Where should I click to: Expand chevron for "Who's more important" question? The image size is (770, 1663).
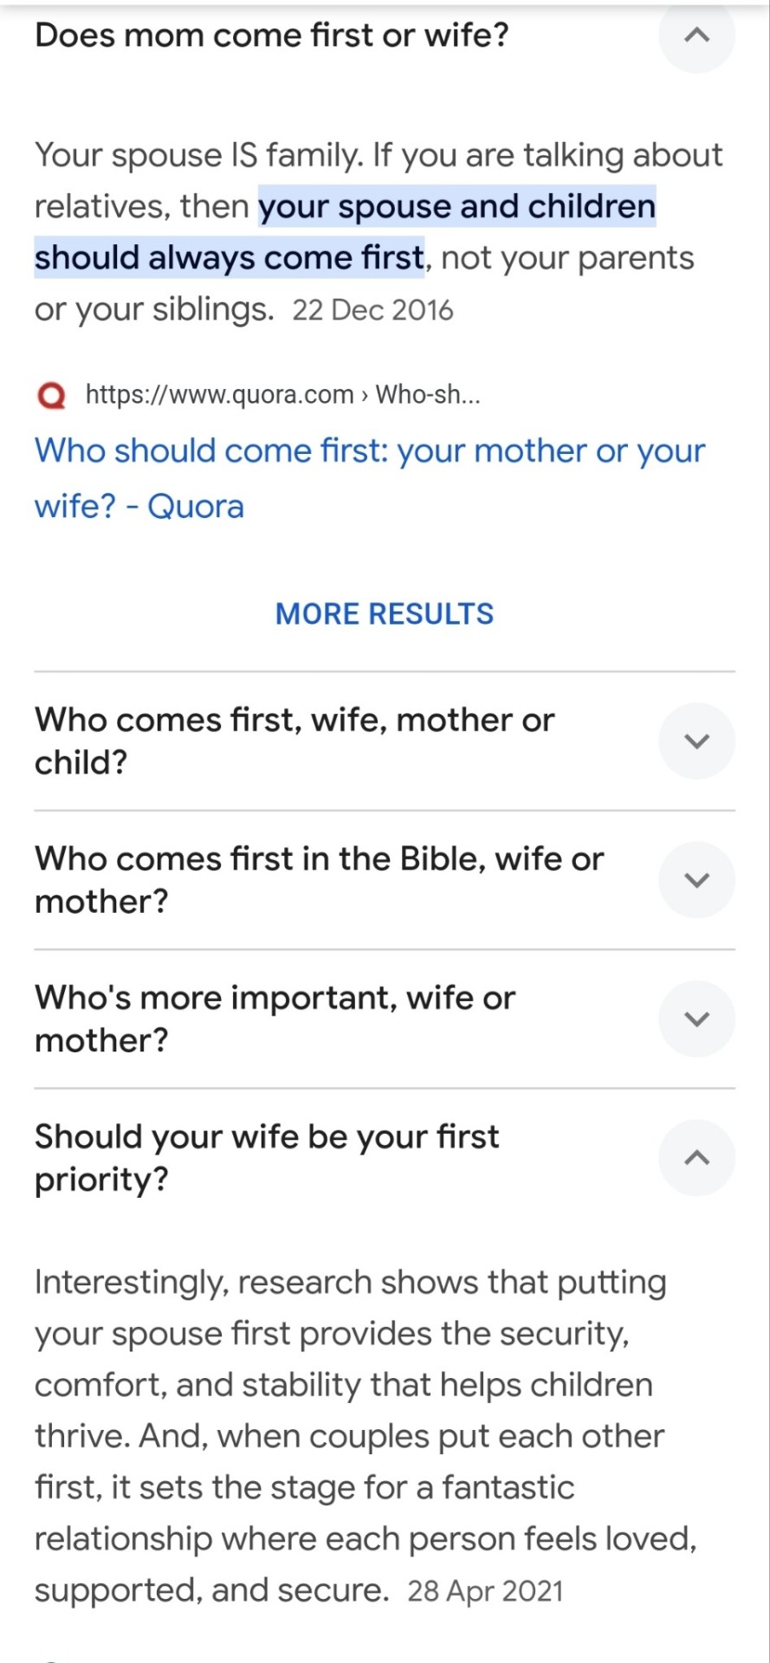[x=696, y=1019]
